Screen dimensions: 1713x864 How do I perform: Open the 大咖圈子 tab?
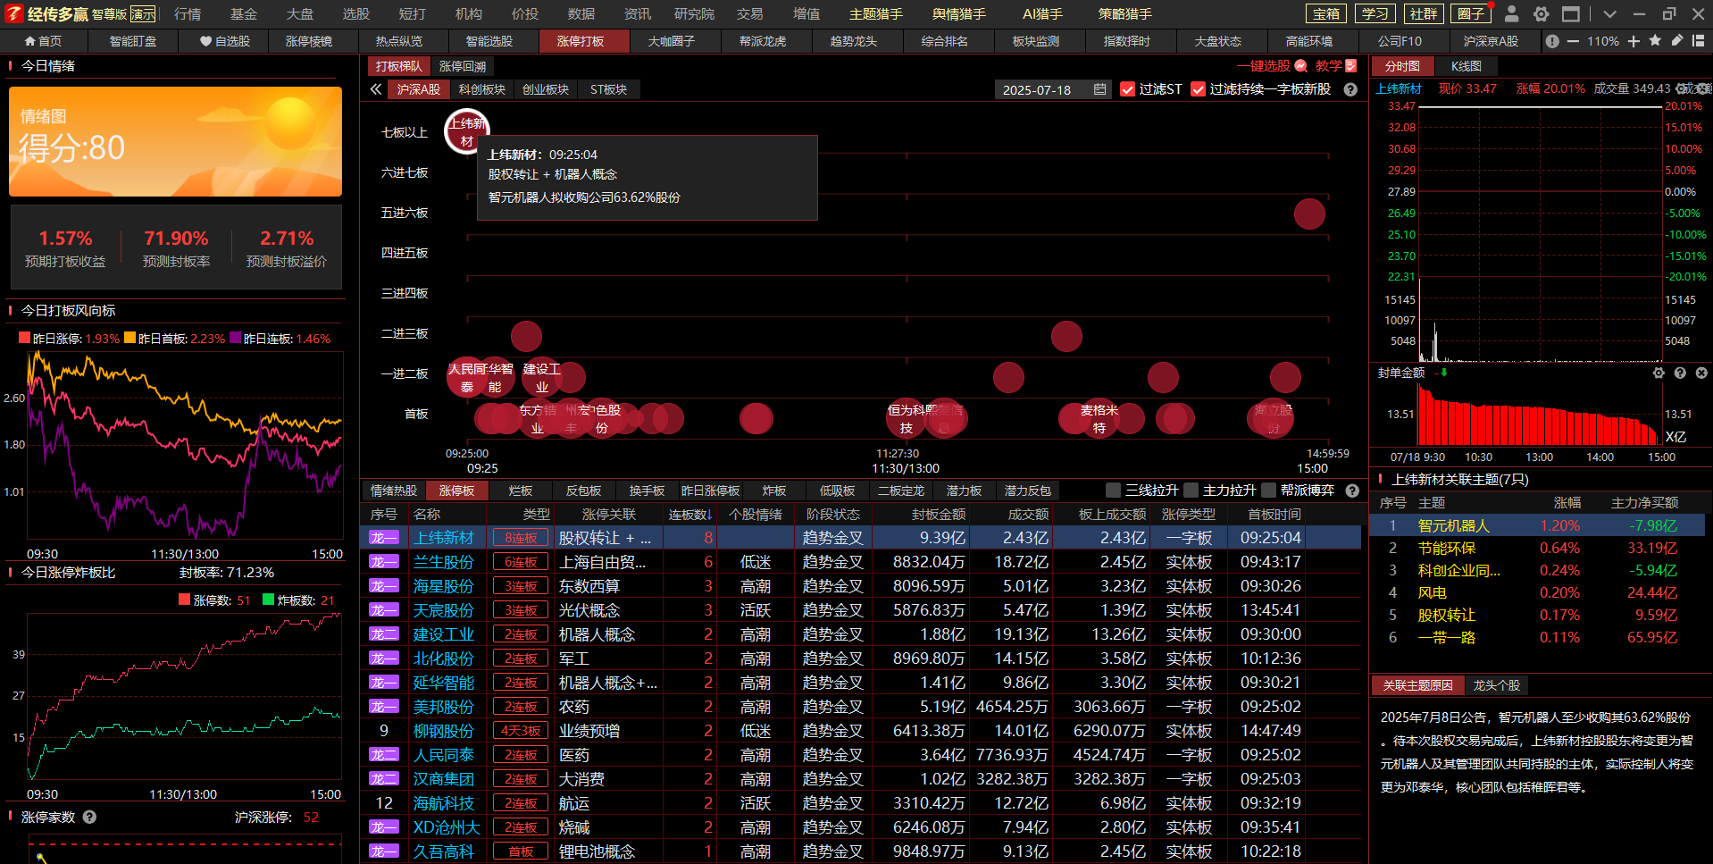pyautogui.click(x=672, y=41)
